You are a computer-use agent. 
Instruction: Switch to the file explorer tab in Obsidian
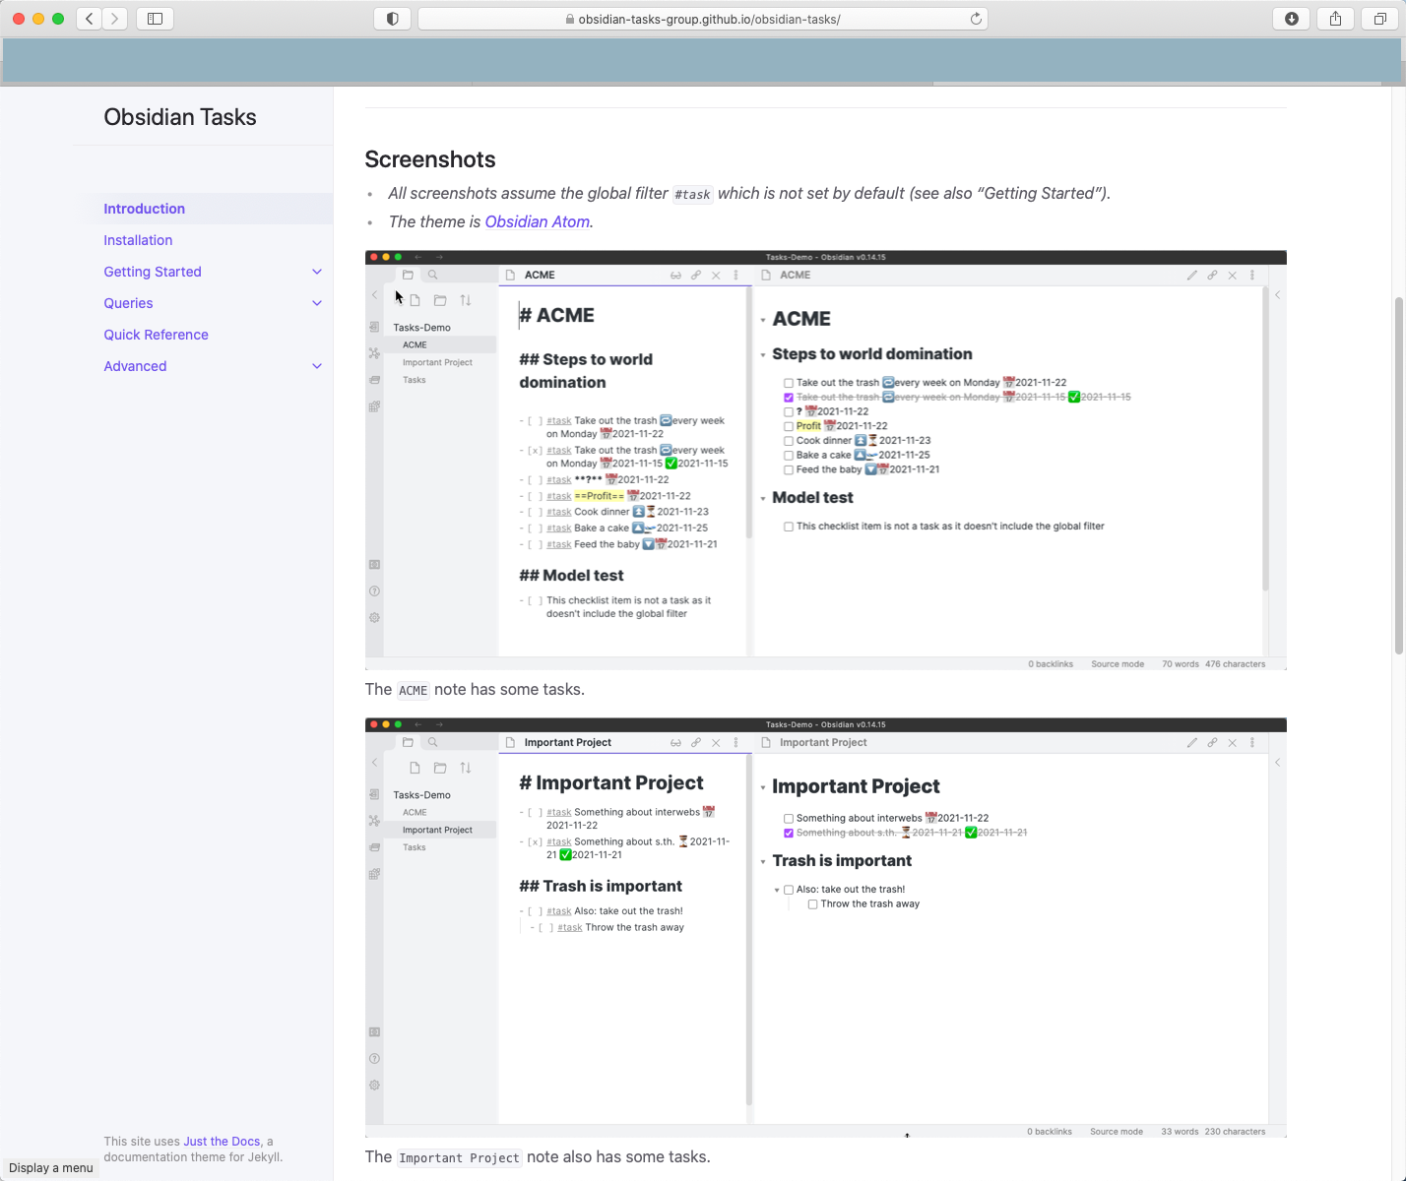pos(407,274)
